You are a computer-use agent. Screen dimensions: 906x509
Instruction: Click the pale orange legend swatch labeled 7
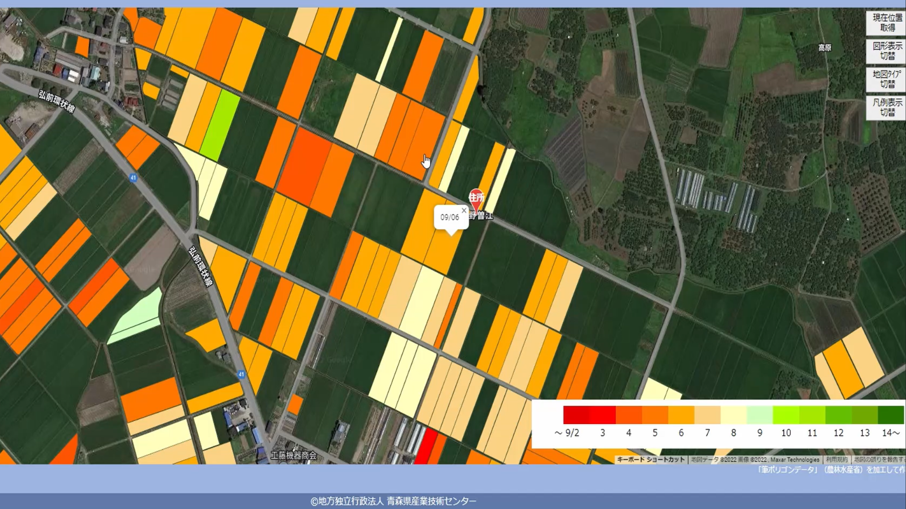[707, 415]
